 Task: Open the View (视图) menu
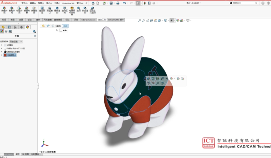[x=41, y=3]
